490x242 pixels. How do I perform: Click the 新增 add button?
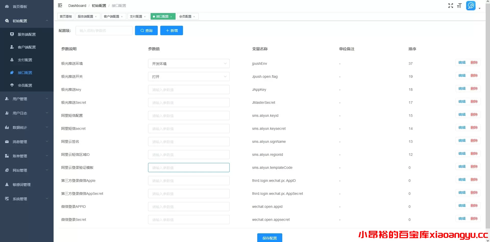(171, 31)
